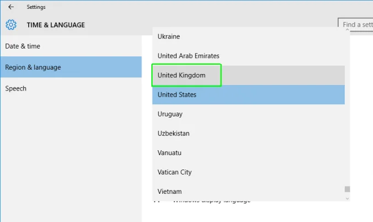
Task: Click the partially hidden Windows display language text
Action: coord(213,202)
